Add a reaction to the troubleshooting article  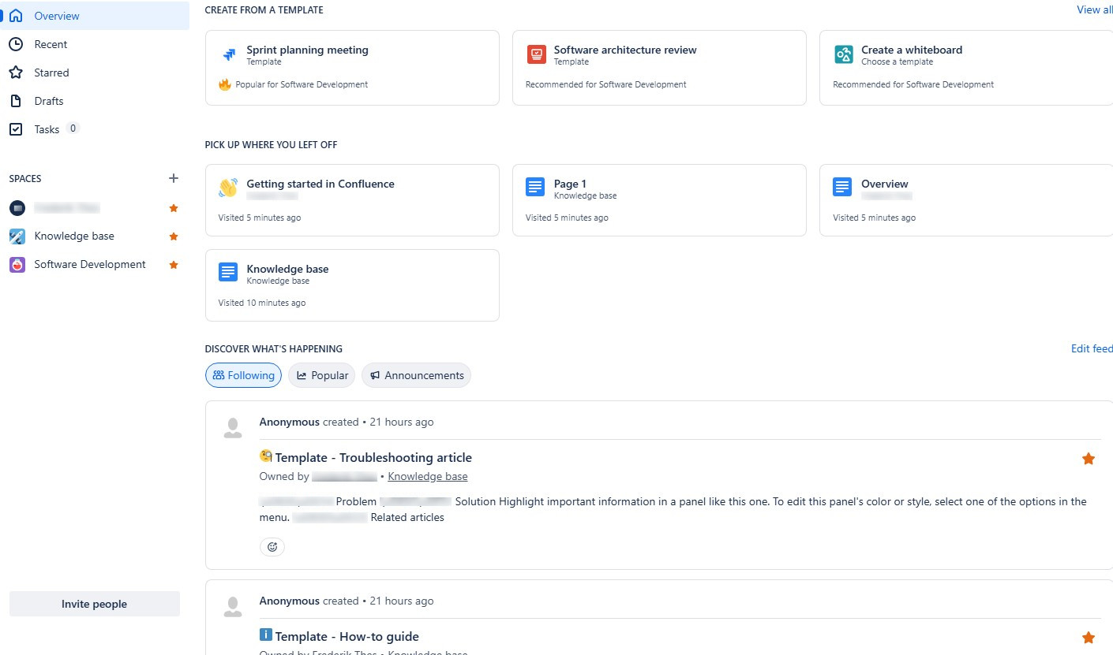click(x=272, y=546)
